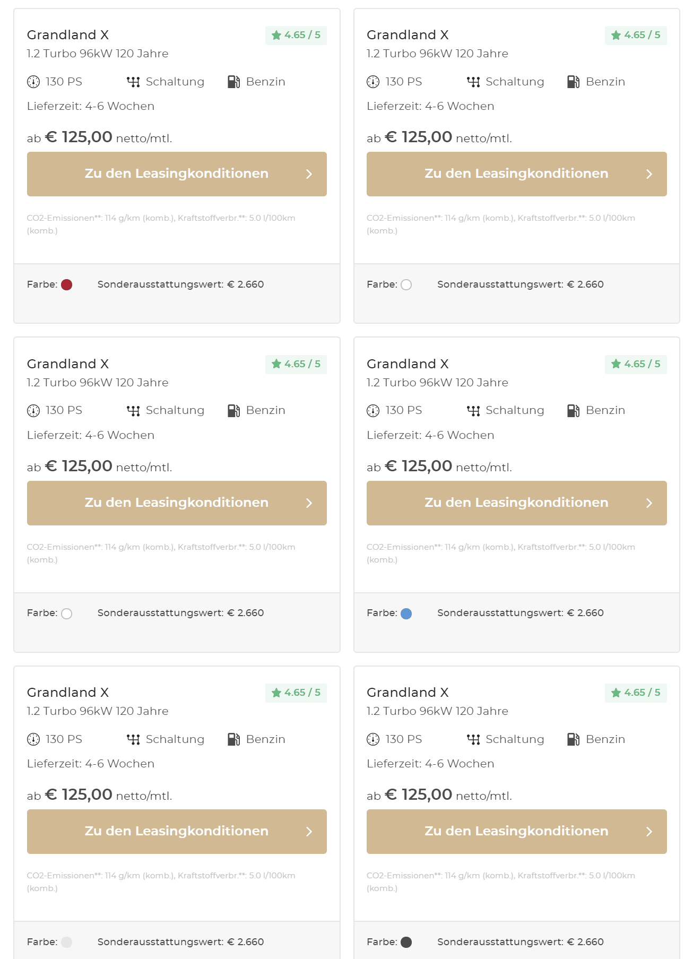This screenshot has height=959, width=693.
Task: Click the star rating badge on the blue car card
Action: 636,364
